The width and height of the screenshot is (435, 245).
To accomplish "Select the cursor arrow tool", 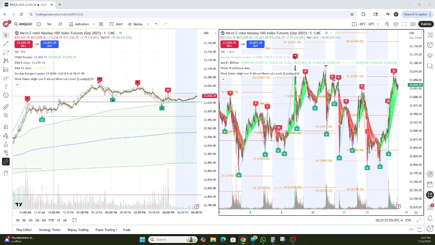I will 6,35.
